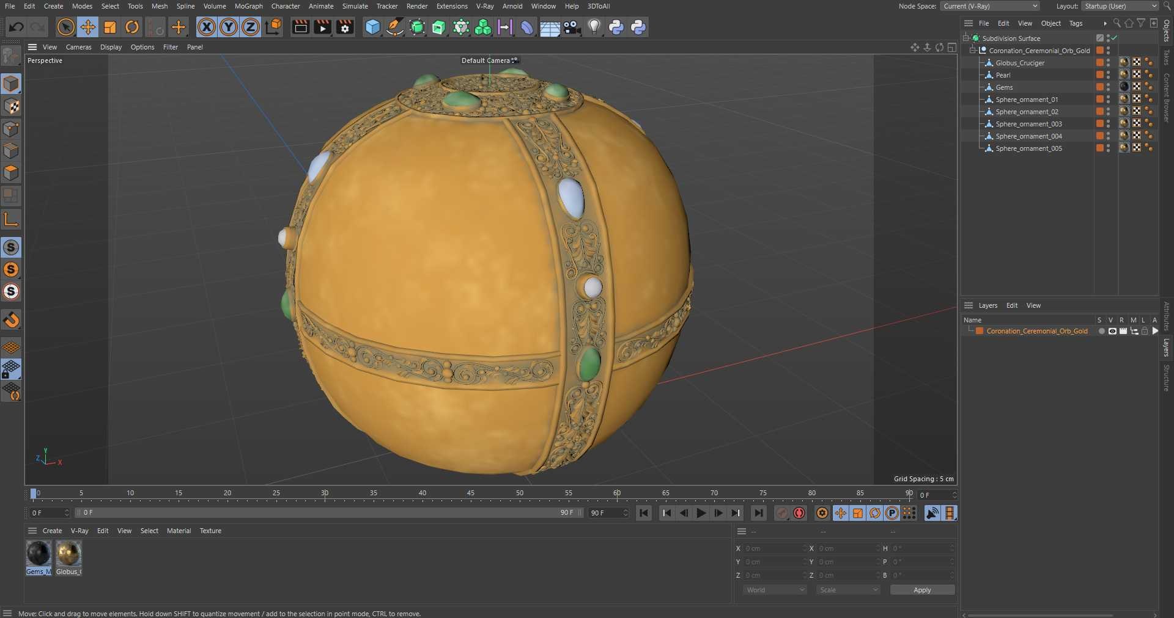Select the Rotate tool icon
This screenshot has height=618, width=1174.
tap(132, 27)
